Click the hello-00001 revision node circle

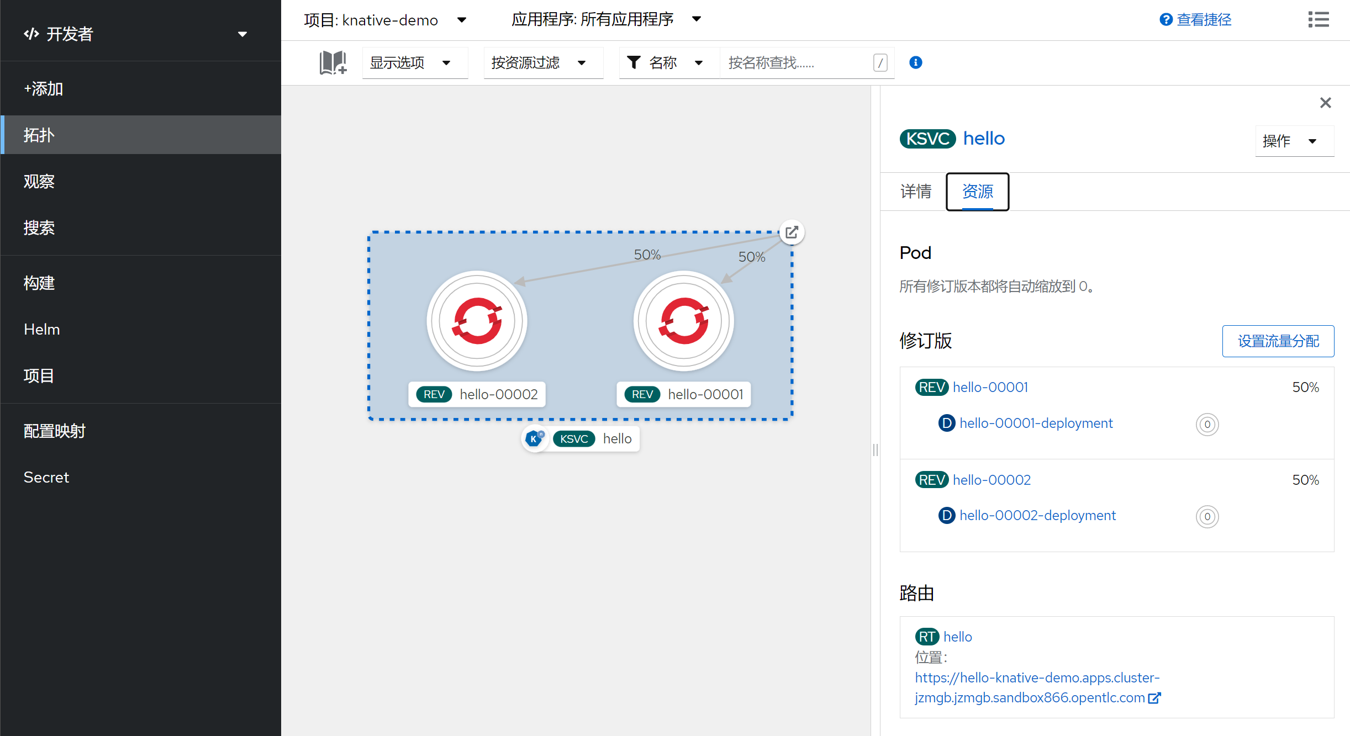pyautogui.click(x=684, y=321)
